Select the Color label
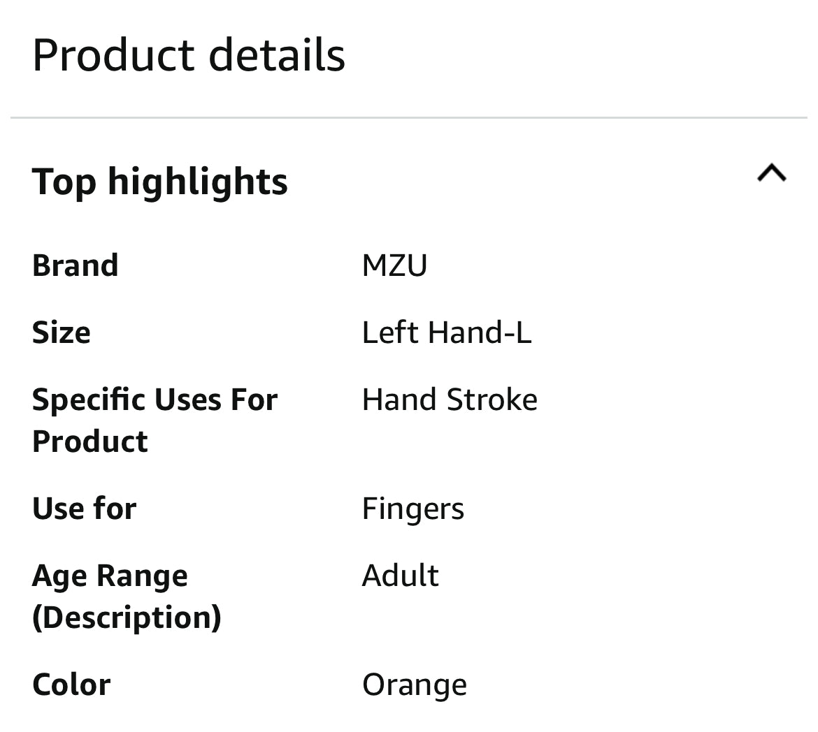 click(x=71, y=685)
